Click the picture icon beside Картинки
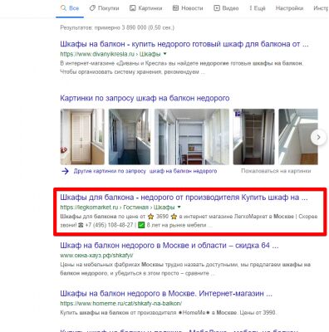The image size is (329, 332). [x=133, y=8]
